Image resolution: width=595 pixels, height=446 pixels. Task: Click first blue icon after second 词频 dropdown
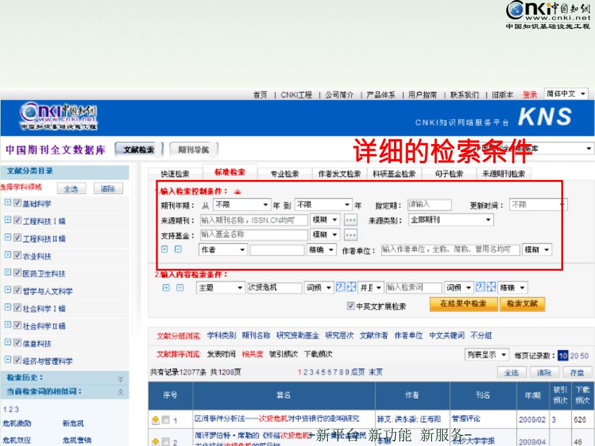pos(481,287)
